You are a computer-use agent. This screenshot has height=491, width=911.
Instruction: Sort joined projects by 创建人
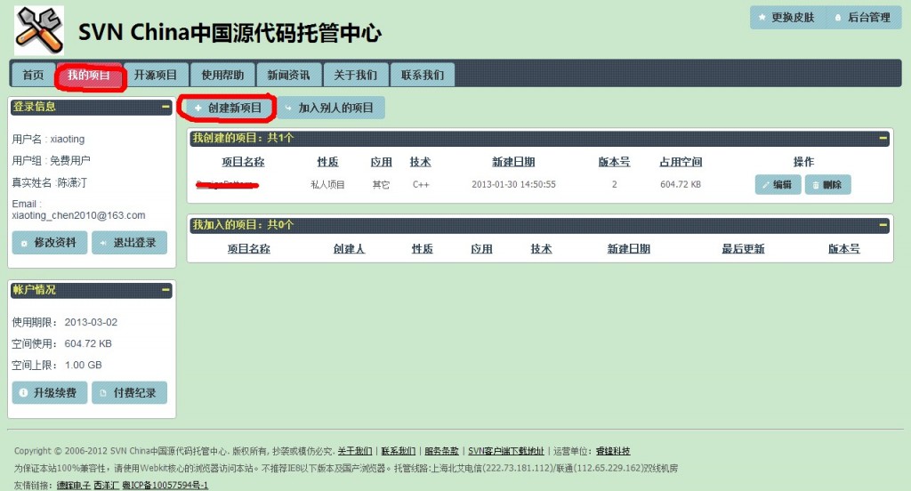pyautogui.click(x=349, y=249)
